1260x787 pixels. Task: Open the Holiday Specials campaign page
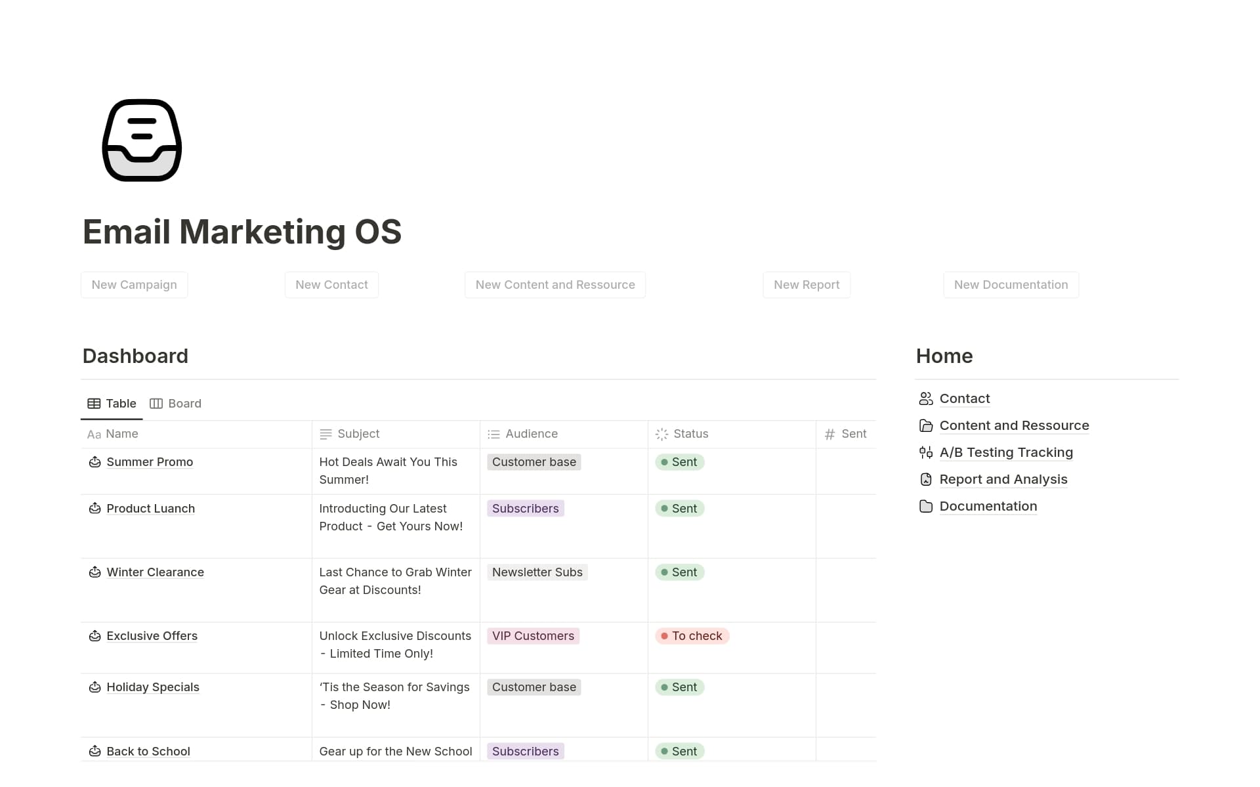[152, 687]
